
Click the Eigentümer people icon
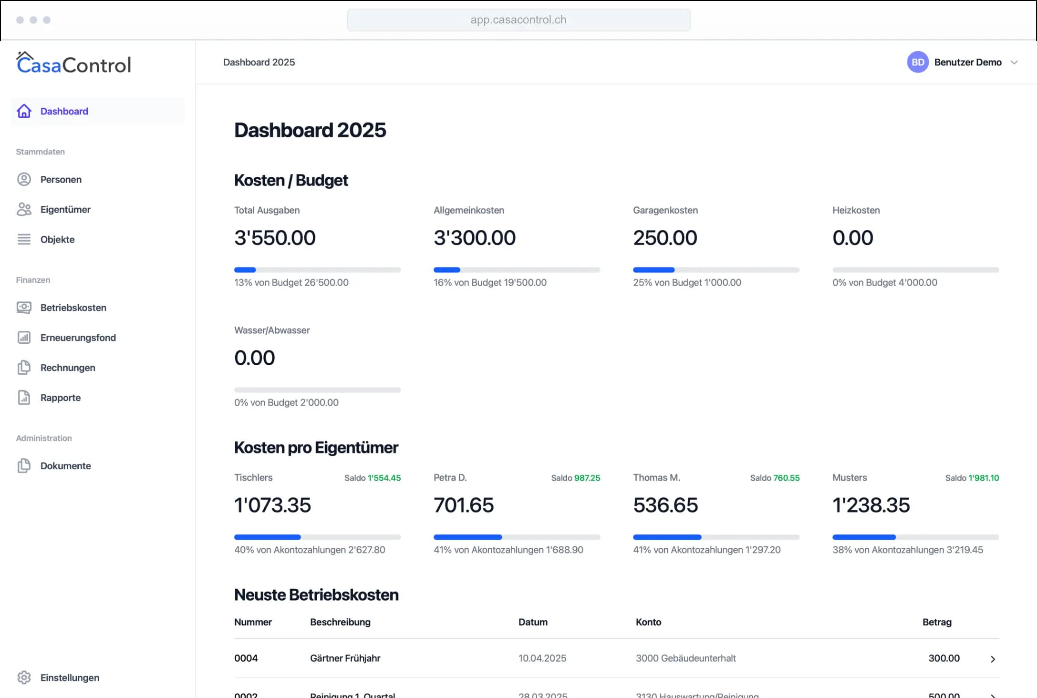(x=24, y=209)
